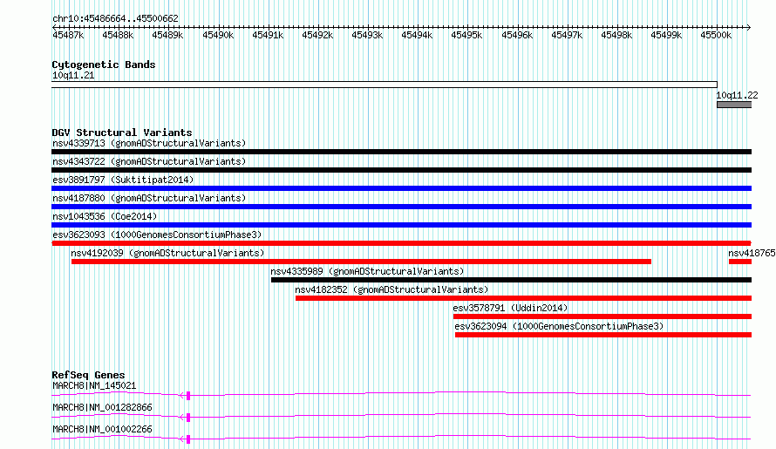Click the 45494k ruler tick label

417,35
